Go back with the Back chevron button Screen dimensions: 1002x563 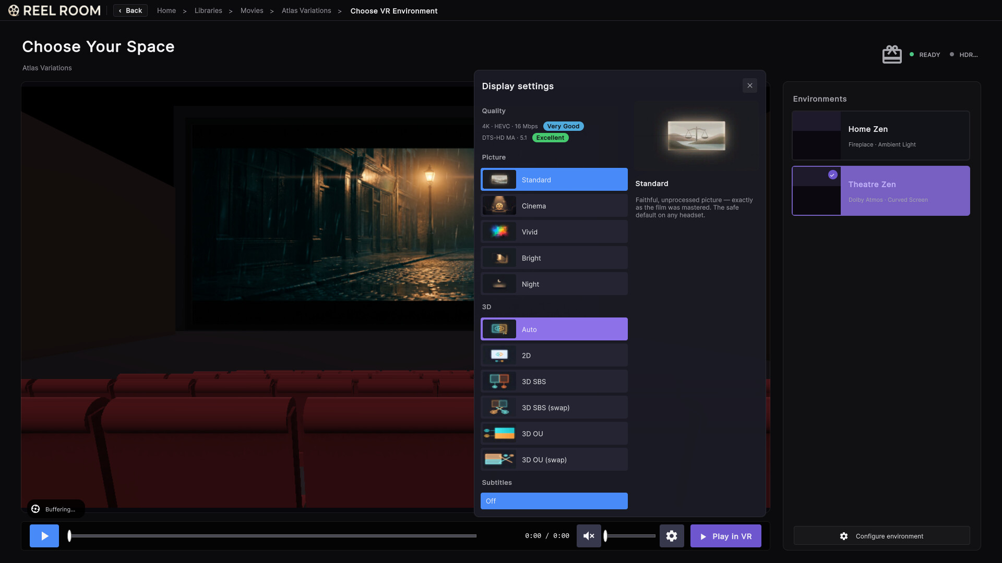click(x=130, y=10)
